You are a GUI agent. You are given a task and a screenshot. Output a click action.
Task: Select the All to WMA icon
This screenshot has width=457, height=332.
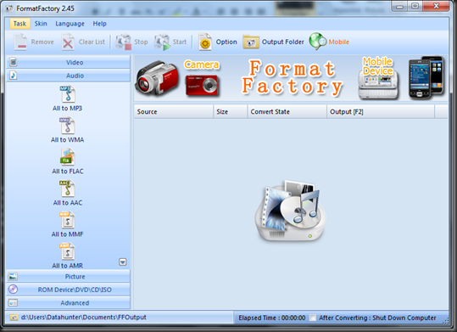[x=67, y=126]
